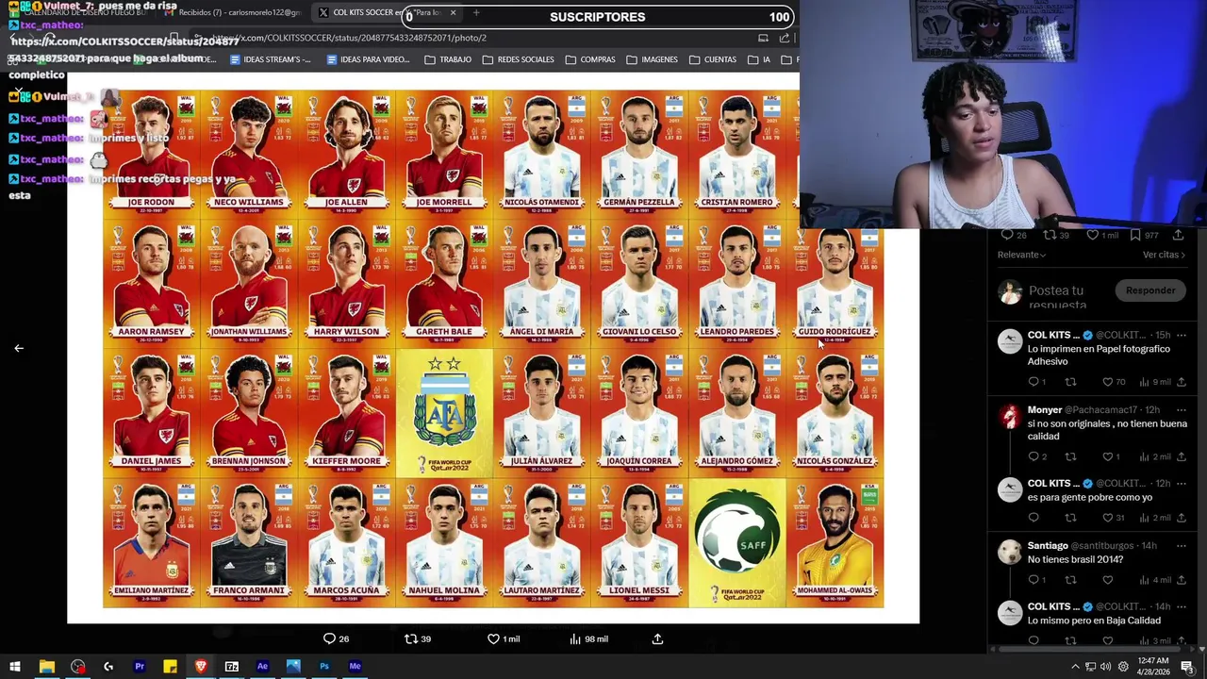Open Monyer's profile avatar

(1010, 416)
